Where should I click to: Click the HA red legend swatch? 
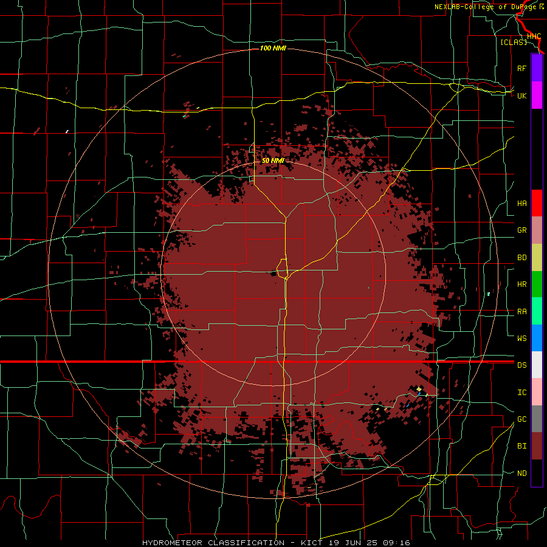[x=537, y=203]
